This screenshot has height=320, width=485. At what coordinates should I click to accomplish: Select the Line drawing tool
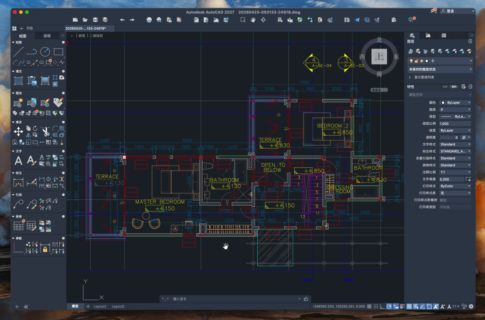[18, 52]
